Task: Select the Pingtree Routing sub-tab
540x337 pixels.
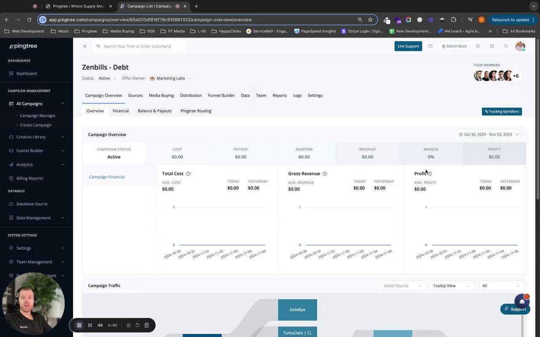Action: point(196,111)
